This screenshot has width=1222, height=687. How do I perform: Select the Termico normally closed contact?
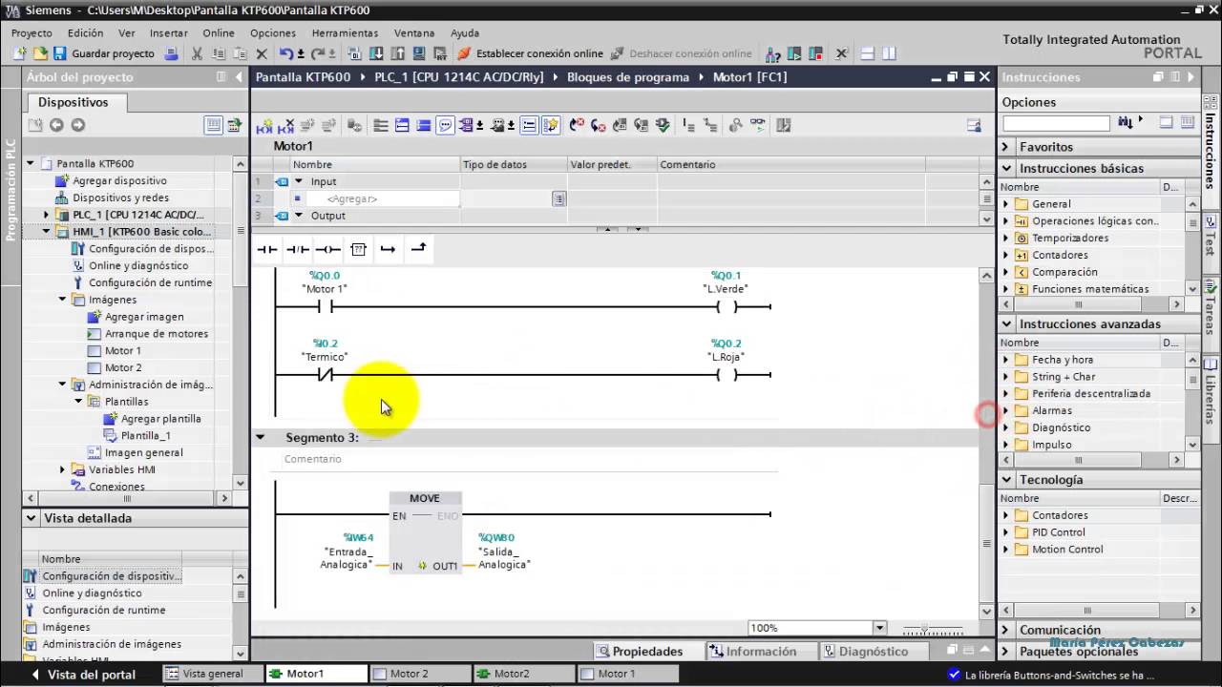click(x=325, y=375)
